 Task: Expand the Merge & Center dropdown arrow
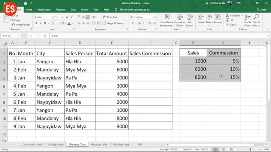pos(126,23)
